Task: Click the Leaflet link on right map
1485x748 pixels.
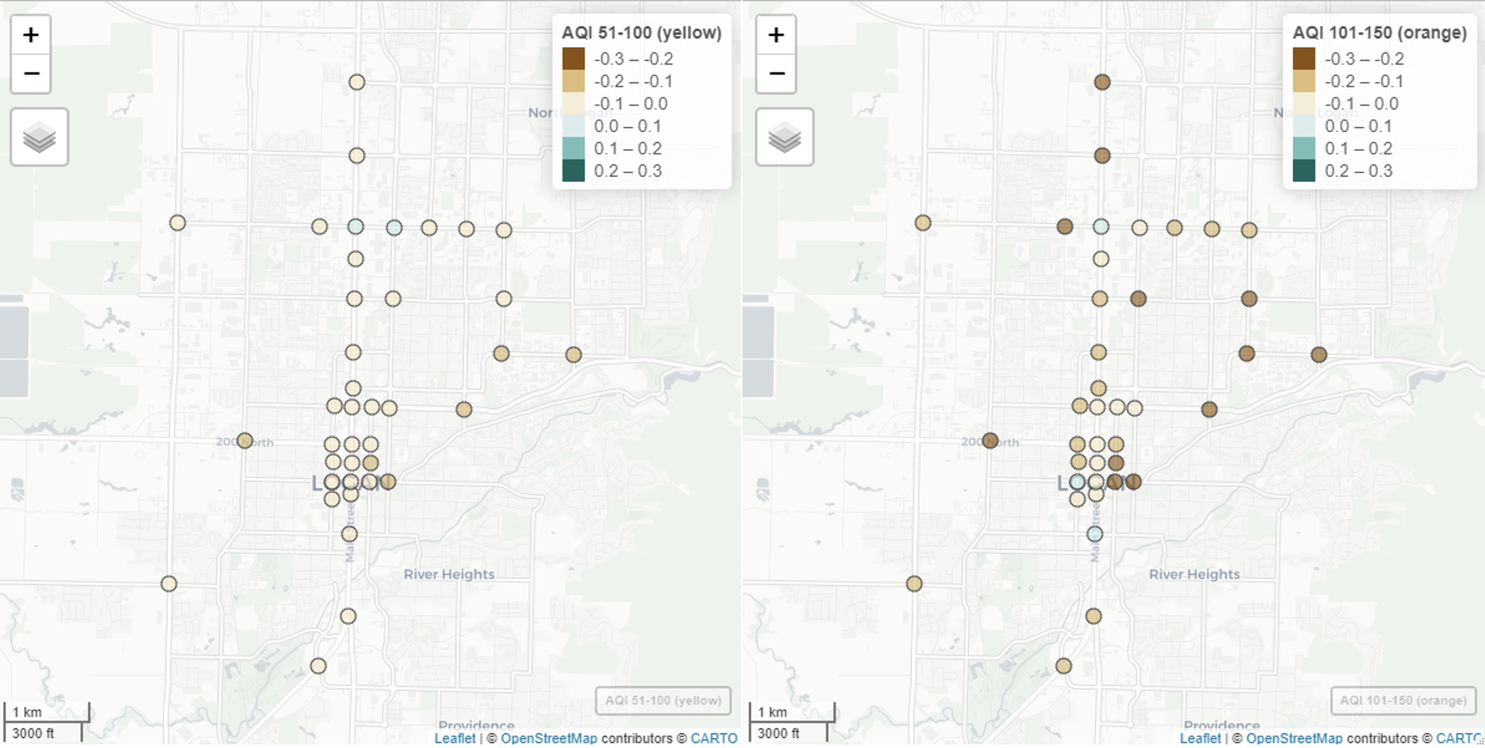Action: point(1200,738)
